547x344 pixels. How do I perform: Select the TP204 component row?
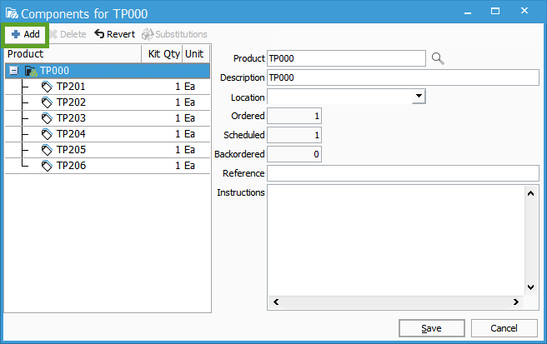tap(108, 134)
